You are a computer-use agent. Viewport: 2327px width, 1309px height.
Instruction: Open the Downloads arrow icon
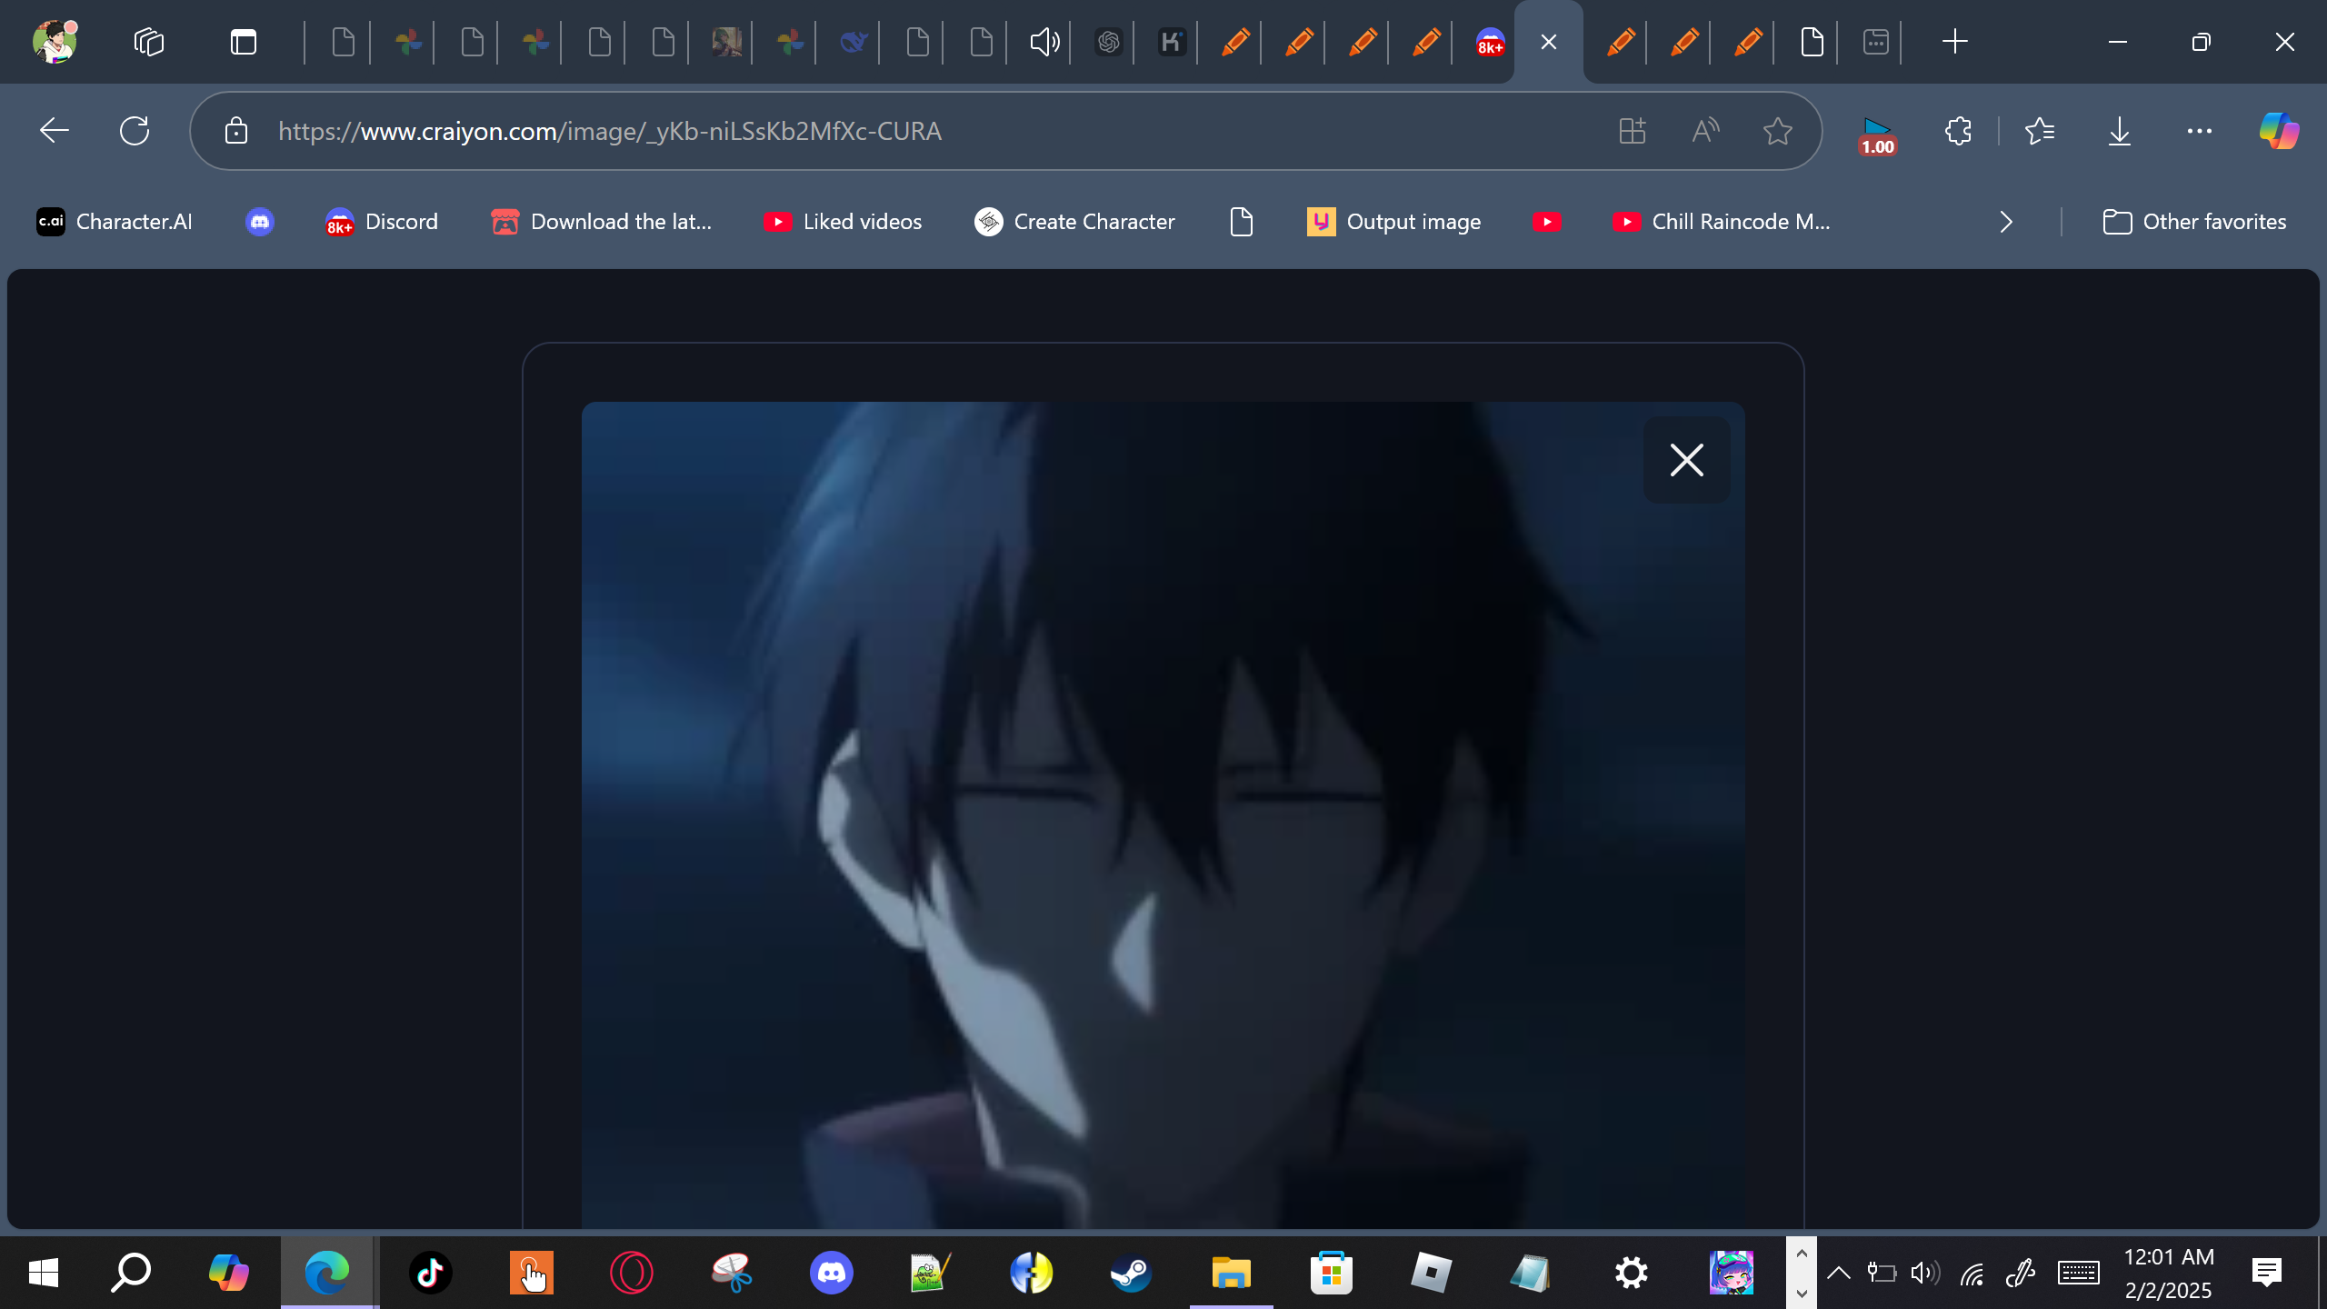(x=2119, y=131)
